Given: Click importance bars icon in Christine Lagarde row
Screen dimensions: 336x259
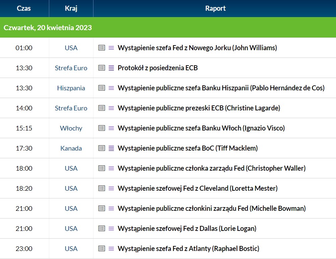Looking at the screenshot, I should tap(111, 108).
